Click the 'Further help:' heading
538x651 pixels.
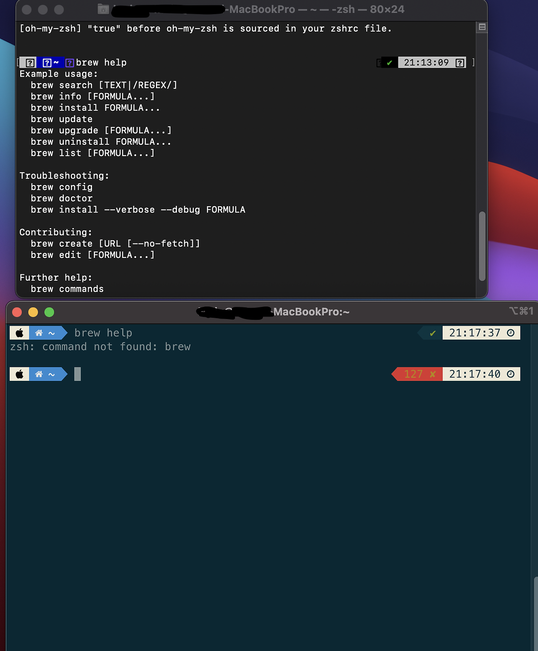click(56, 278)
